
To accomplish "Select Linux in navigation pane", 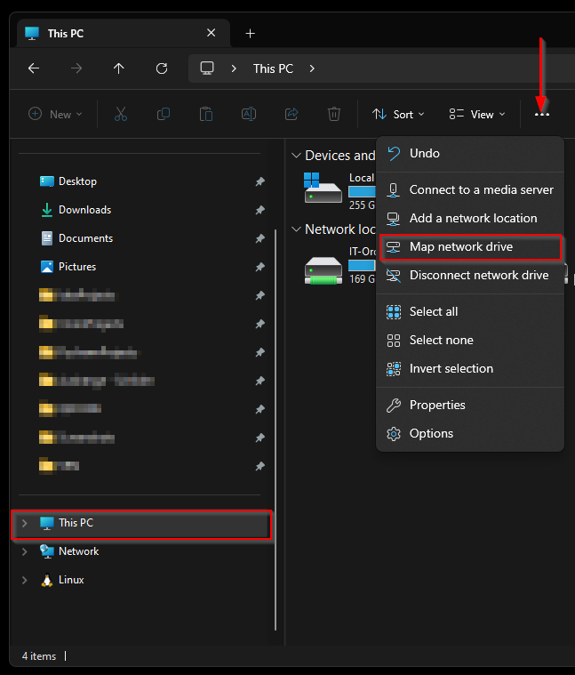I will [71, 580].
